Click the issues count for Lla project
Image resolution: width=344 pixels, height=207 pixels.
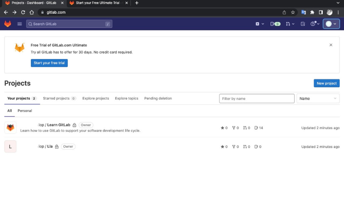[x=258, y=147]
